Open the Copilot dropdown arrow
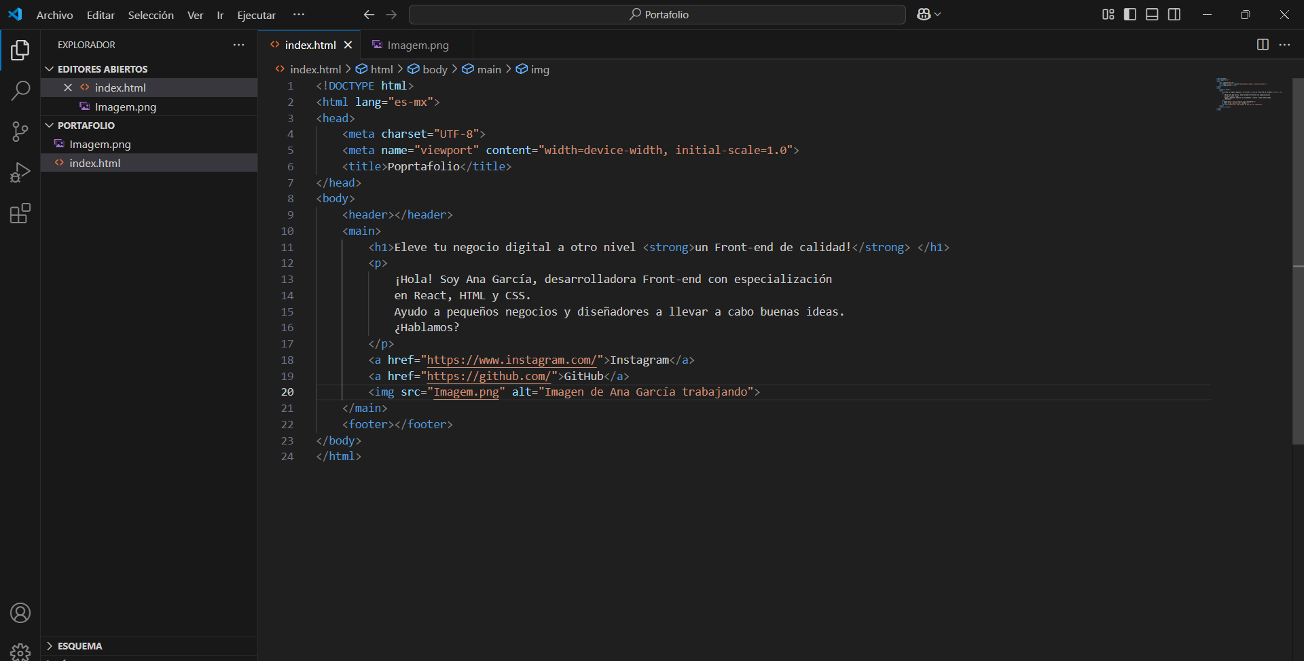1304x661 pixels. (x=938, y=14)
